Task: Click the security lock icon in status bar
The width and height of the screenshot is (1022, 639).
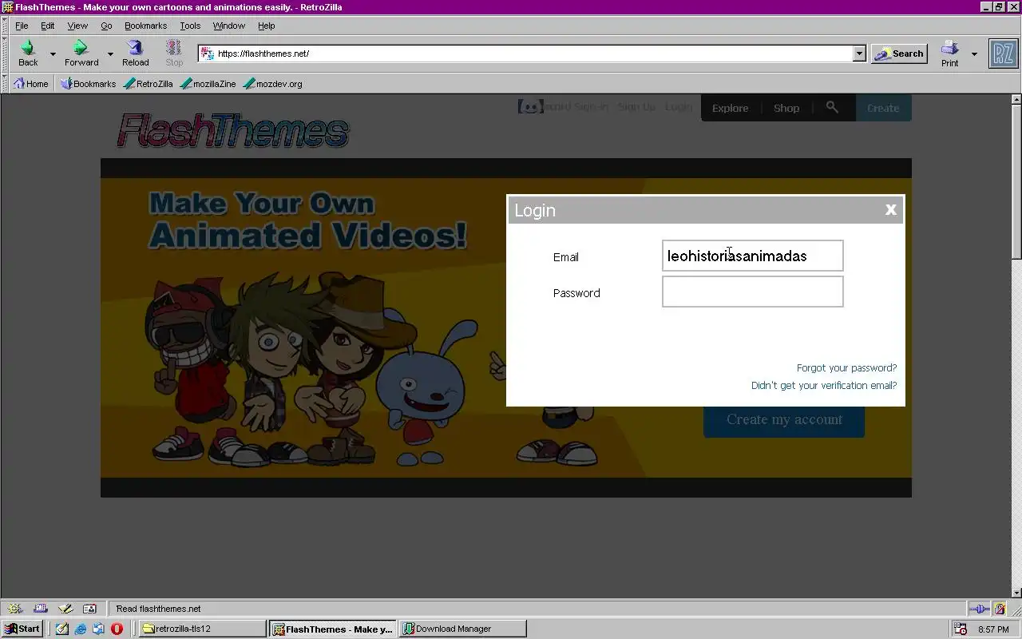Action: click(1000, 609)
